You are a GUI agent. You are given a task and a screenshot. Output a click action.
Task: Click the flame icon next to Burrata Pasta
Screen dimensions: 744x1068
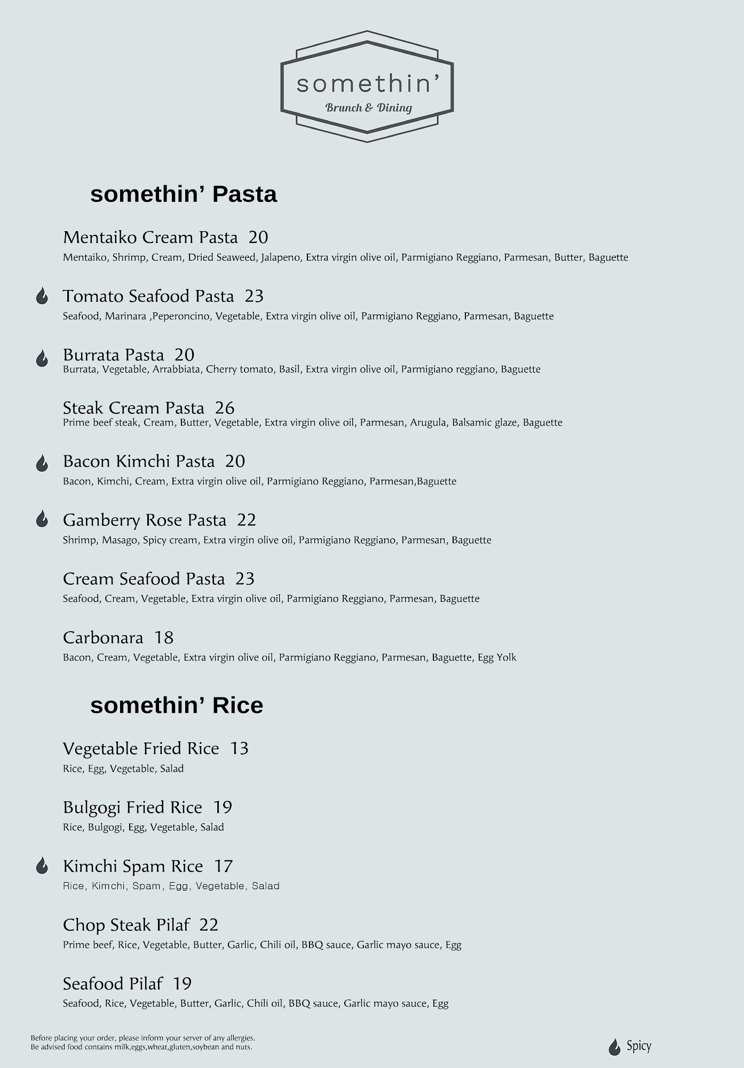coord(42,358)
